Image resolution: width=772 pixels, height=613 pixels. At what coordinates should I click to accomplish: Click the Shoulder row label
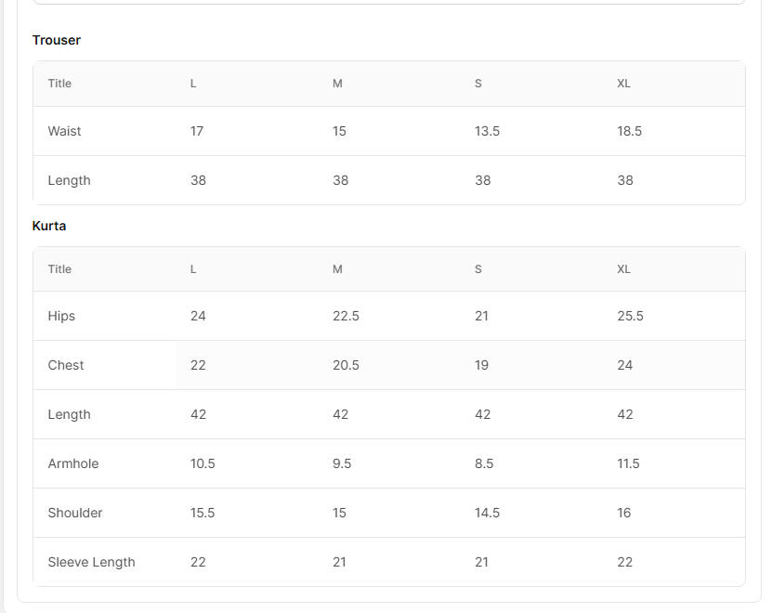[x=75, y=513]
